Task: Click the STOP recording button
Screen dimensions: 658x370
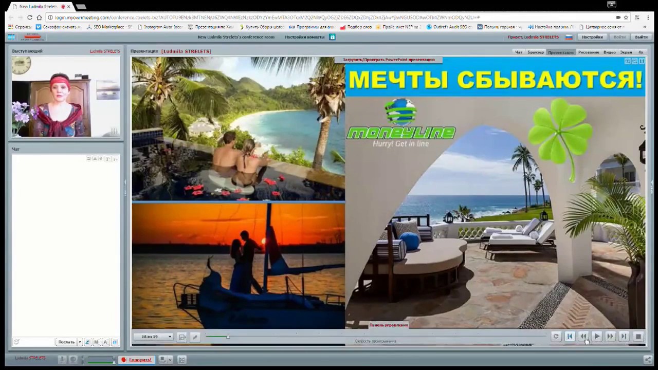Action: coord(162,360)
